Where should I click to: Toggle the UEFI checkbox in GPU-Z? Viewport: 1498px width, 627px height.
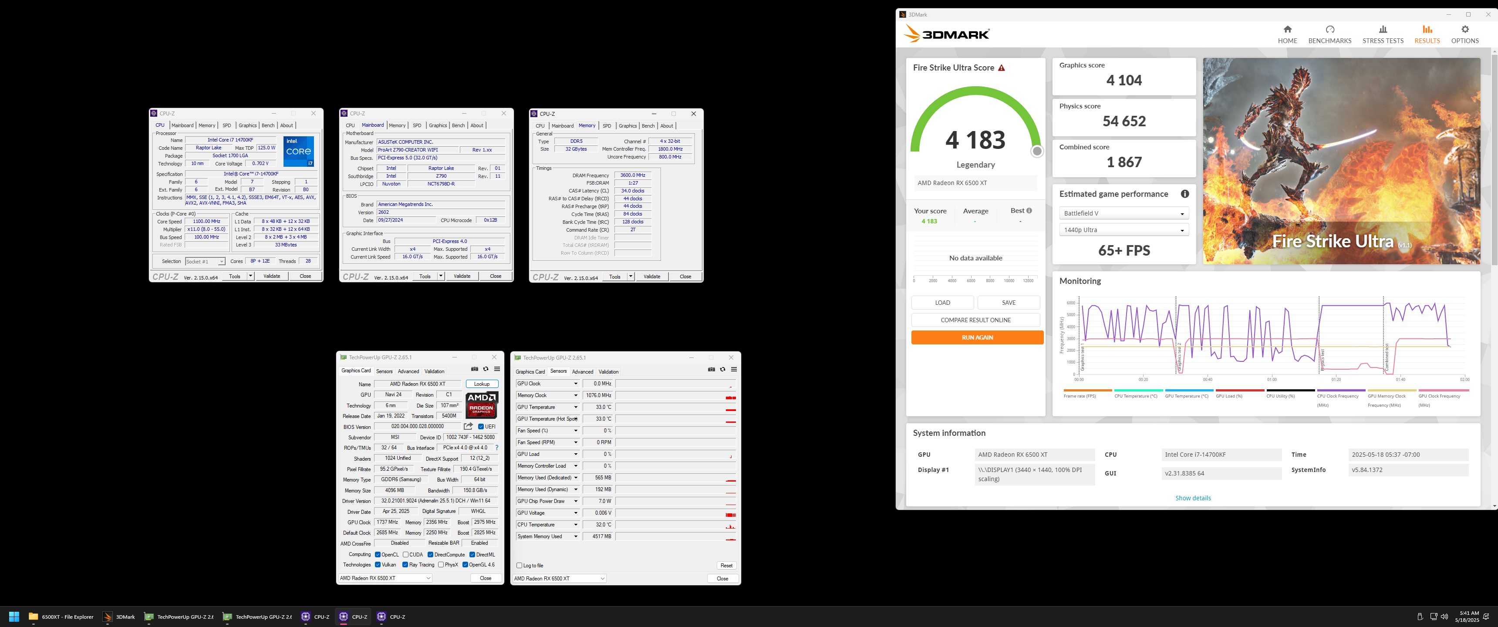coord(481,427)
